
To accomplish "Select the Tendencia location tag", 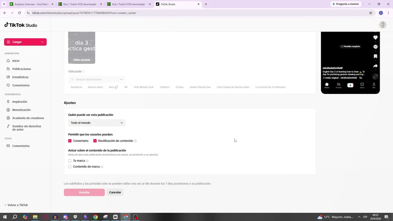I will pyautogui.click(x=76, y=87).
